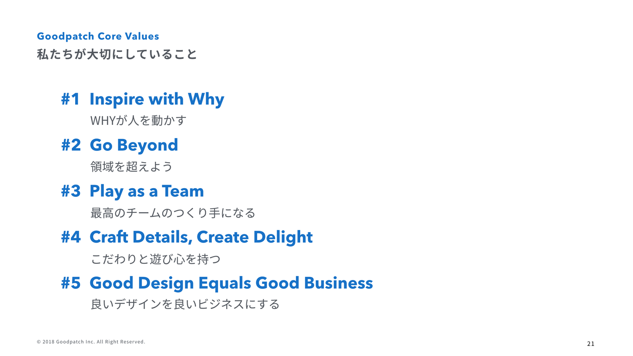Click the '#1' value number
633x356 pixels.
(x=70, y=99)
